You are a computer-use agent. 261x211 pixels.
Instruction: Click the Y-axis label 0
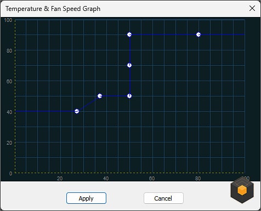11,173
